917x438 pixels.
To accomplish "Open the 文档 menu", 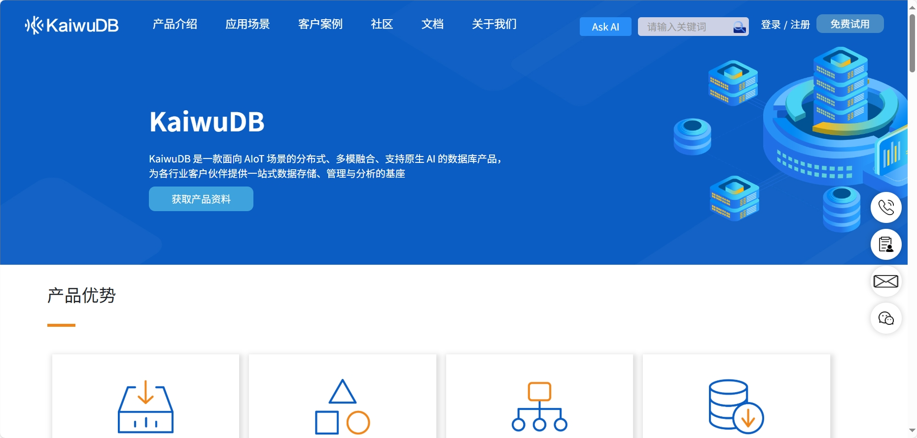I will click(x=432, y=24).
